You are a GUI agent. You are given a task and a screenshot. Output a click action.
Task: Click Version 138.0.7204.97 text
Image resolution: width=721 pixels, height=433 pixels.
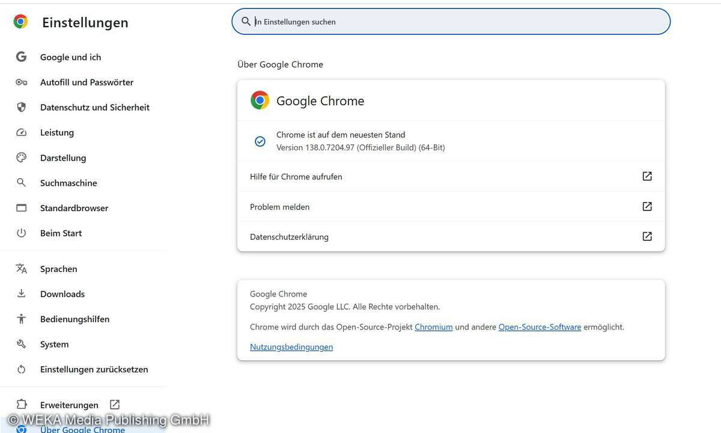coord(360,147)
